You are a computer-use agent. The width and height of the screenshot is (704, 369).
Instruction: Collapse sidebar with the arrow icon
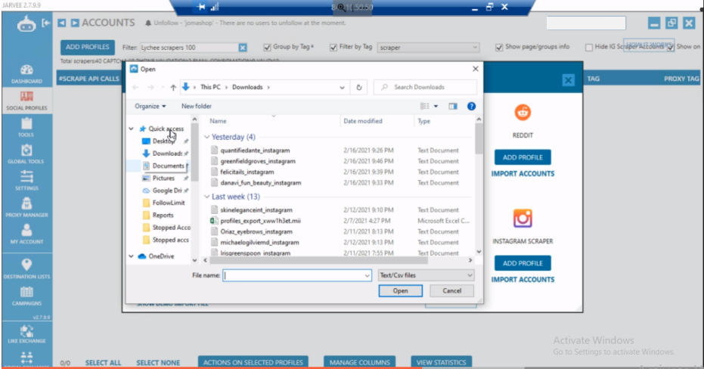coord(46,23)
